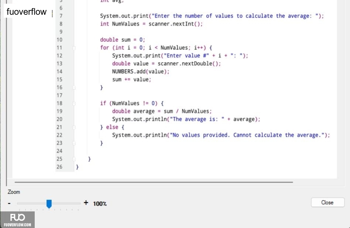The width and height of the screenshot is (350, 228).
Task: Collapse the for loop fold marker on line 11
Action: [74, 48]
